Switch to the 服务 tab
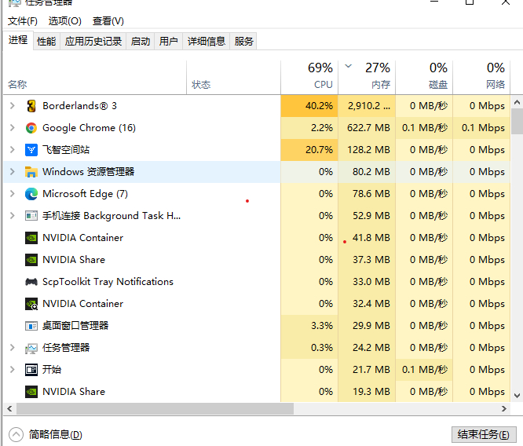Image resolution: width=523 pixels, height=446 pixels. pos(243,42)
